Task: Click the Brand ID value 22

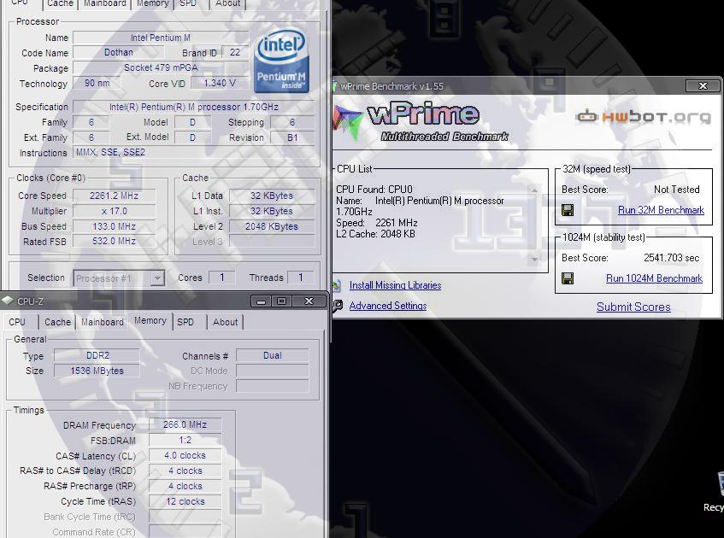Action: (x=235, y=53)
